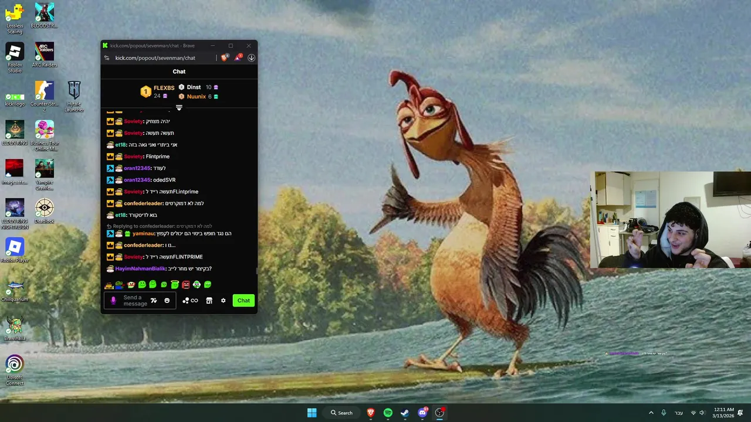The image size is (751, 422).
Task: Open Roblox Studio desktop icon
Action: (x=15, y=58)
